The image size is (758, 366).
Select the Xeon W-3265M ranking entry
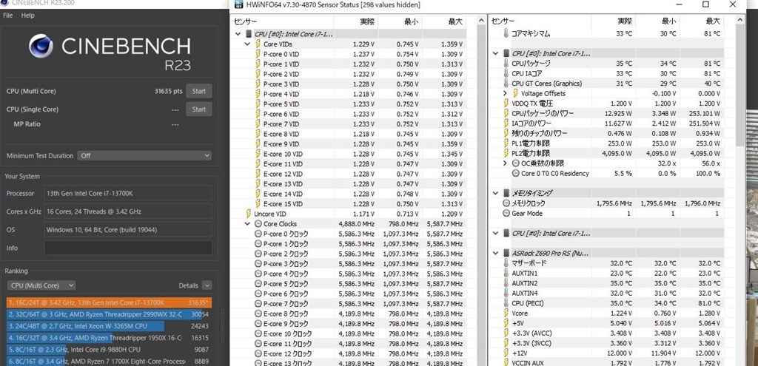pyautogui.click(x=110, y=326)
